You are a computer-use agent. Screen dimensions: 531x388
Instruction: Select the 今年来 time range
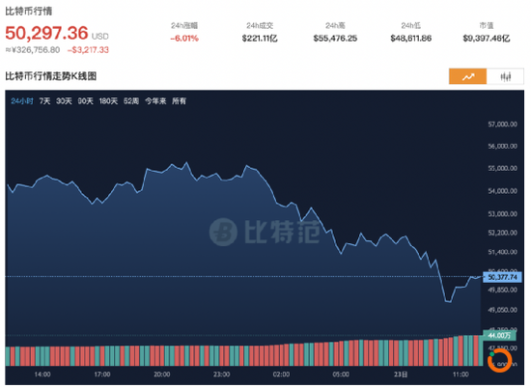pos(155,101)
